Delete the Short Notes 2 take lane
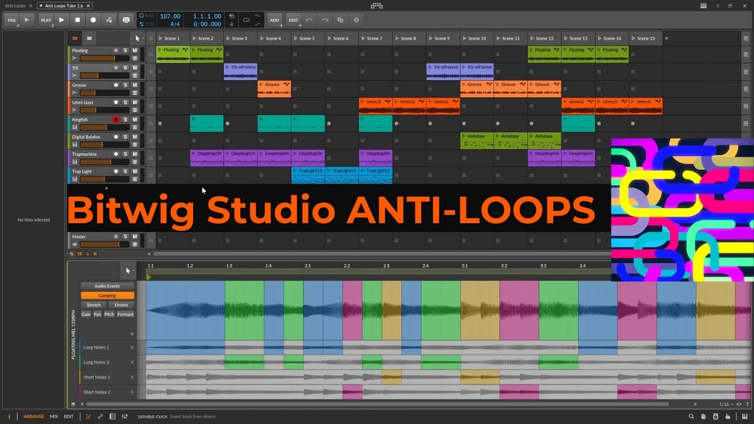The image size is (754, 424). [x=132, y=392]
